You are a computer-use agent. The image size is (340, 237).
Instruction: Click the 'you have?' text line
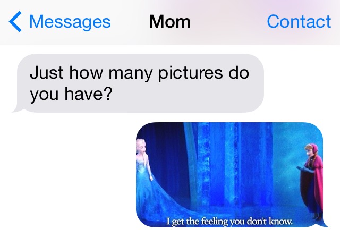(71, 94)
